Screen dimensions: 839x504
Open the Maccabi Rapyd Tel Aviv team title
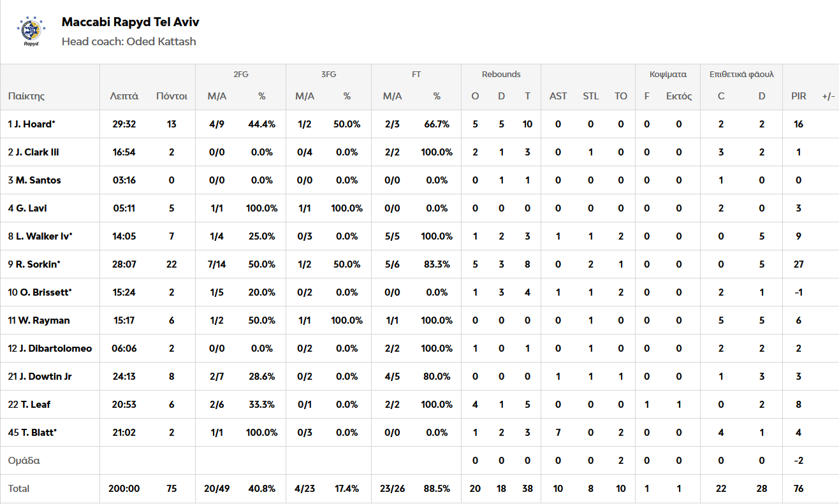click(x=130, y=22)
